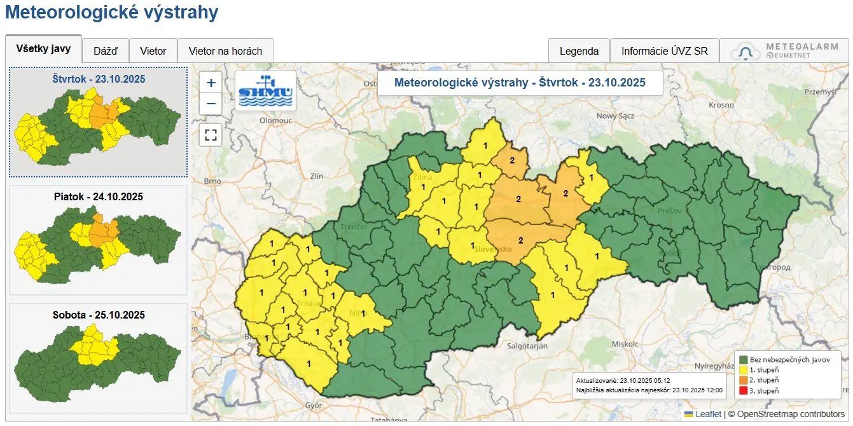Show Vietor na horách warnings
The height and width of the screenshot is (426, 853).
point(225,51)
